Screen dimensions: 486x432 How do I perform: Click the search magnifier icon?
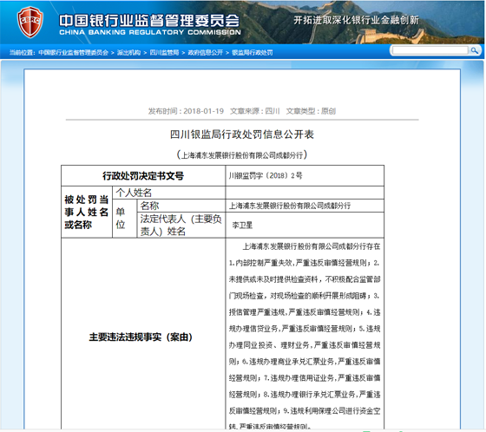(x=474, y=50)
